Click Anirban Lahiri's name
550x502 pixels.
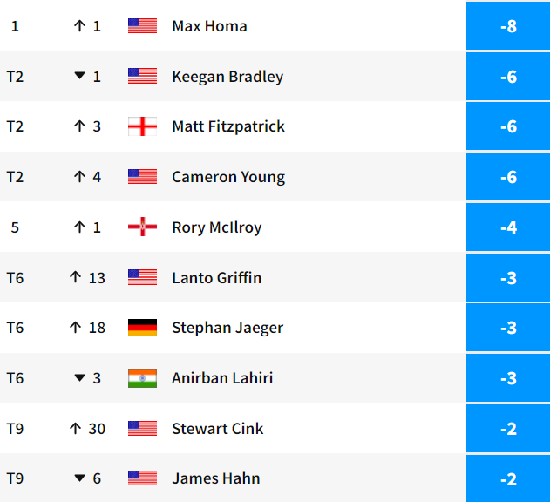click(x=222, y=378)
